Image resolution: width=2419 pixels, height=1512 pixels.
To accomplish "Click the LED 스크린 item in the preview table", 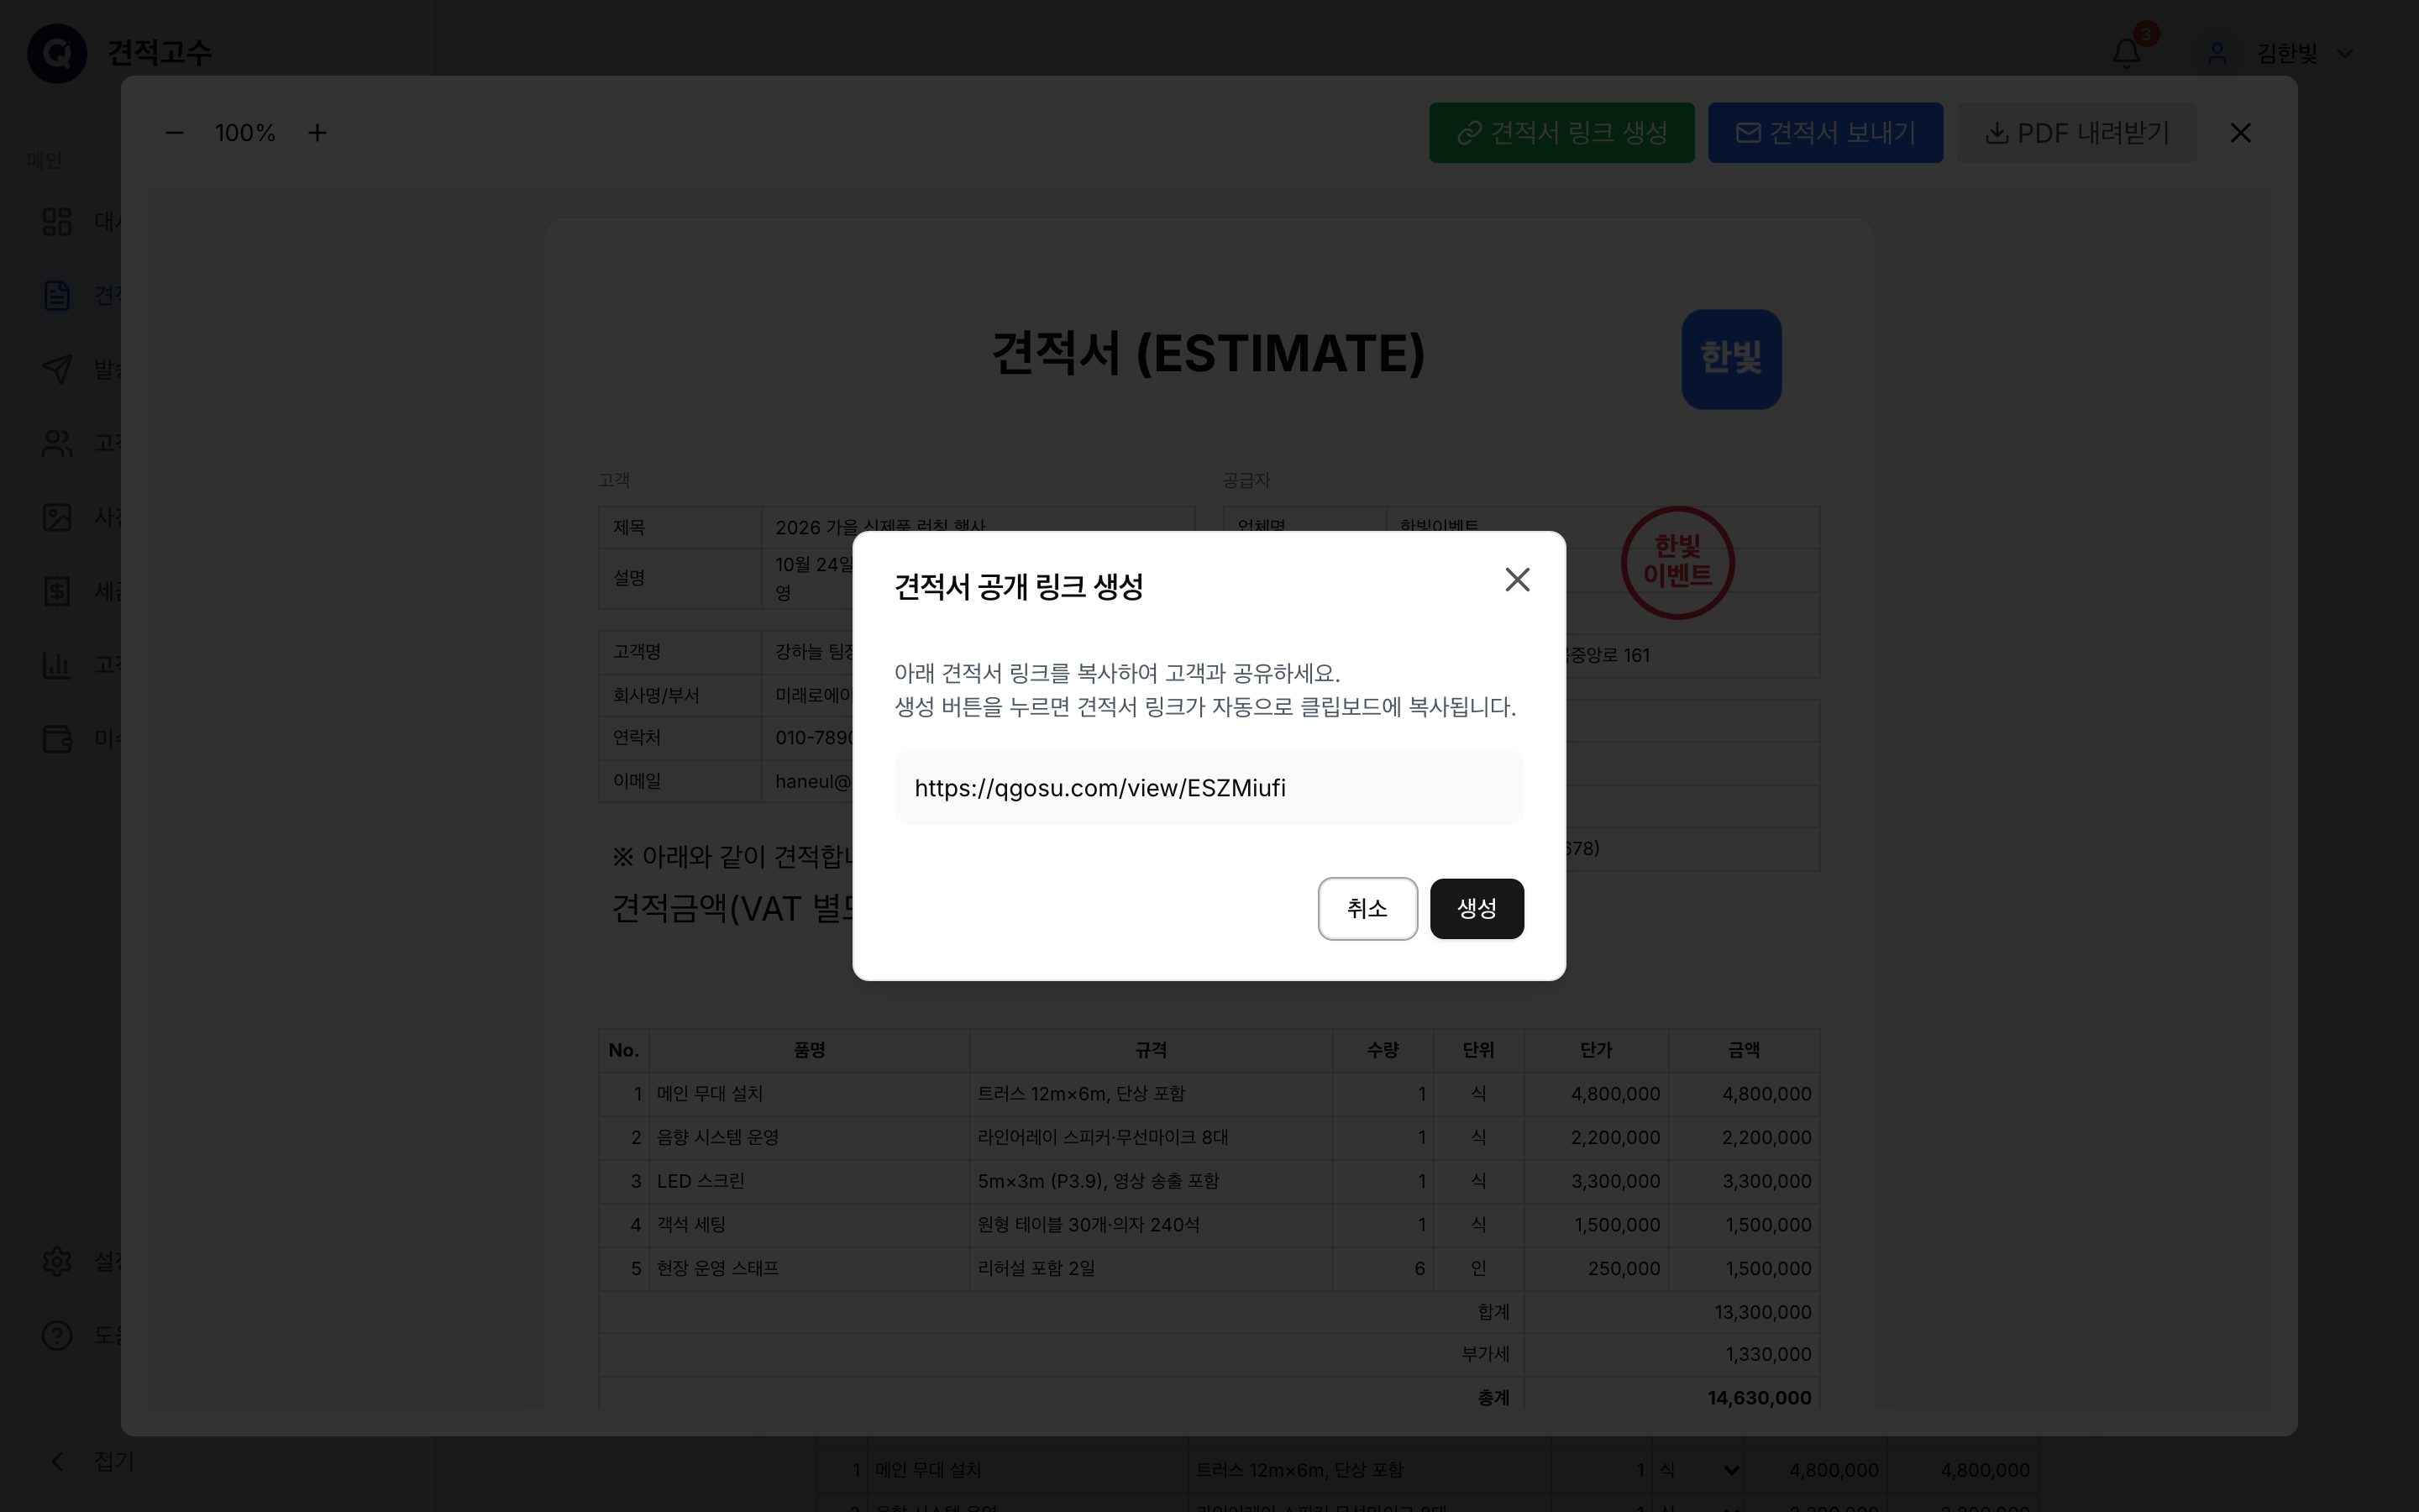I will pos(701,1181).
